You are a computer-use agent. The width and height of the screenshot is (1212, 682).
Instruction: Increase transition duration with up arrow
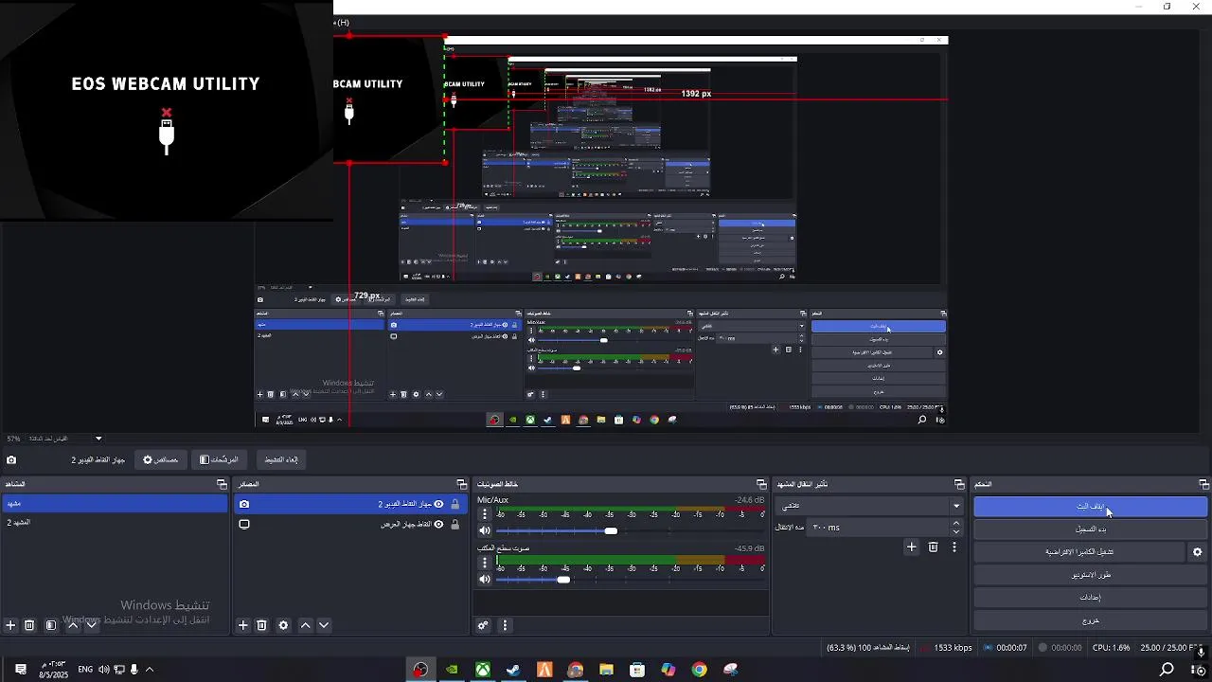[x=955, y=523]
